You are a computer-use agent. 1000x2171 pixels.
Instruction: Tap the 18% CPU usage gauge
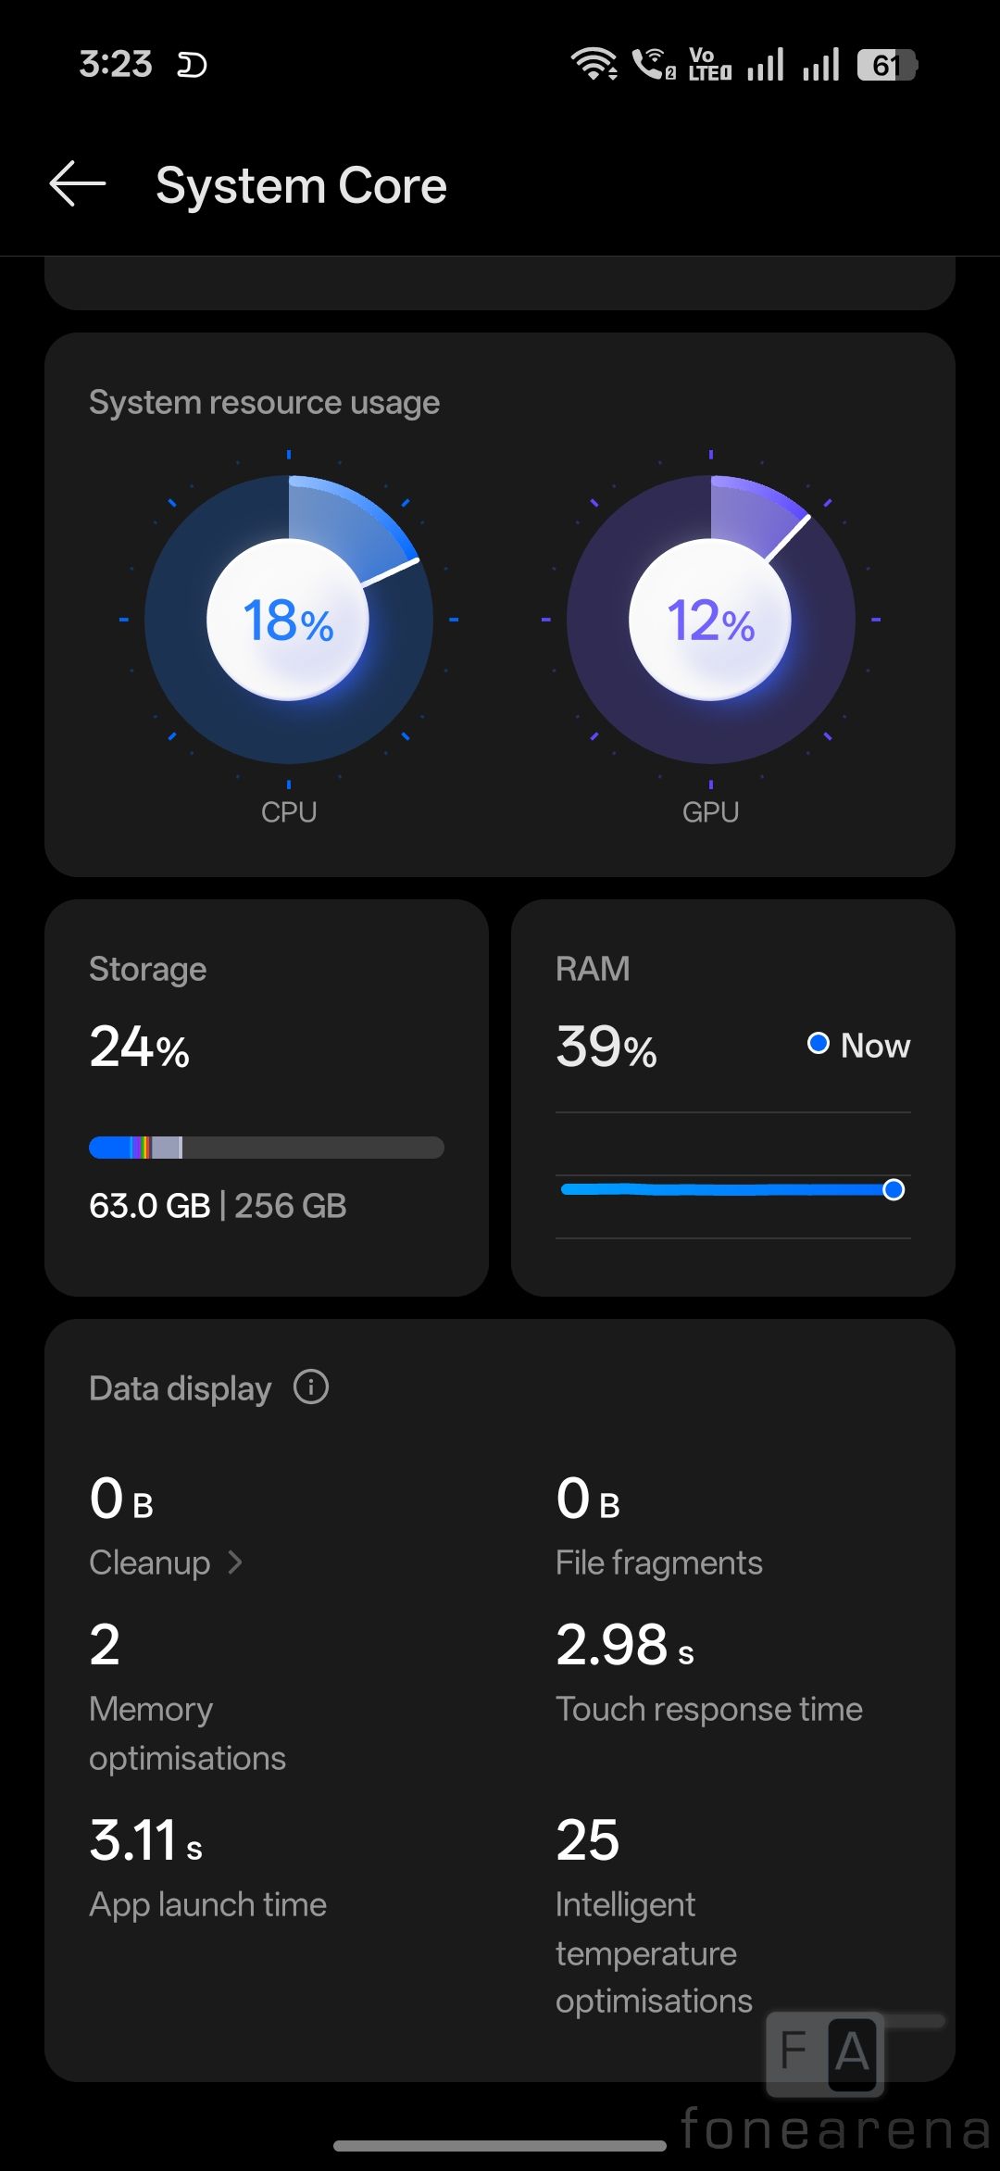288,620
